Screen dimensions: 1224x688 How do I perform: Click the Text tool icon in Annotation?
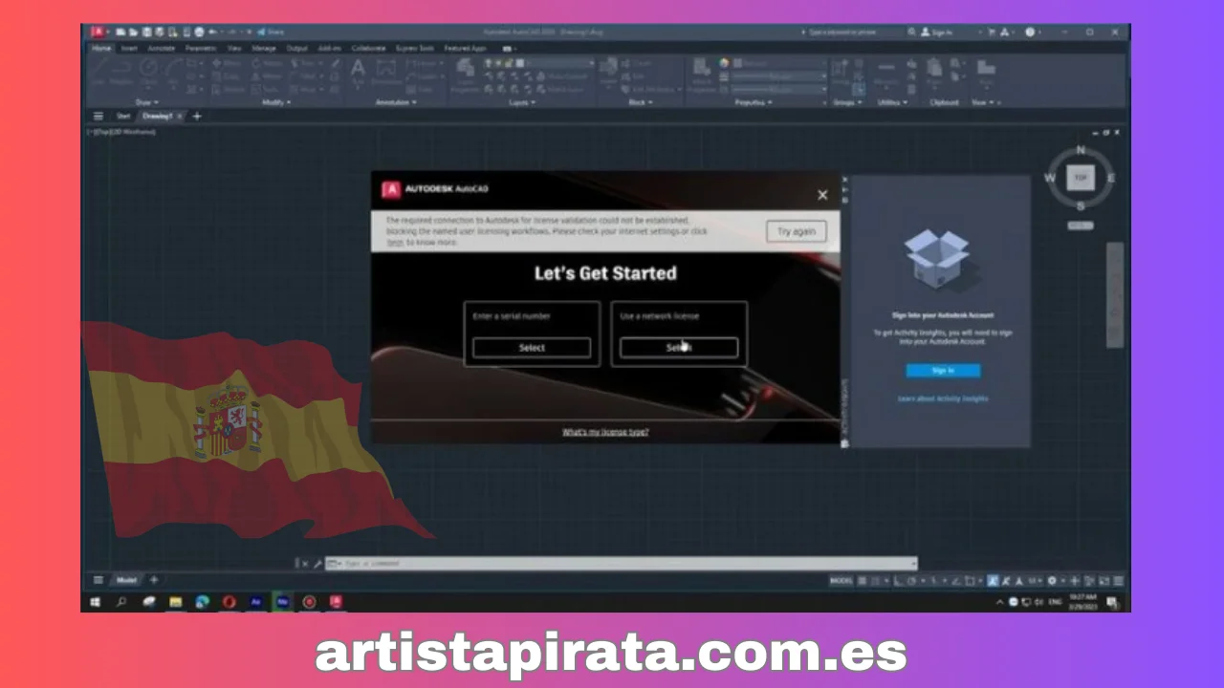(358, 70)
